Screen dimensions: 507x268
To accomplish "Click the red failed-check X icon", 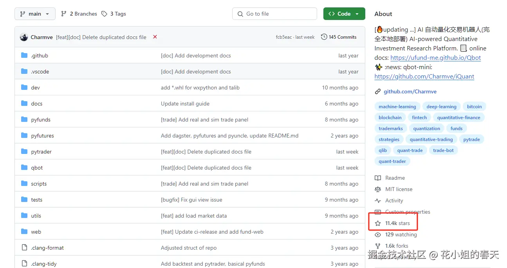I will (x=155, y=37).
